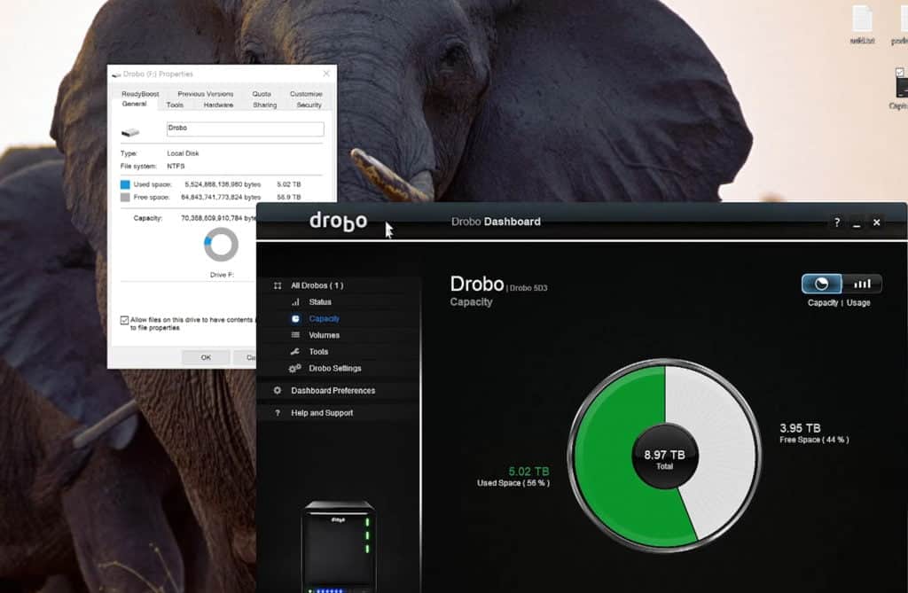Open the Tools page label
The image size is (908, 593).
point(318,352)
